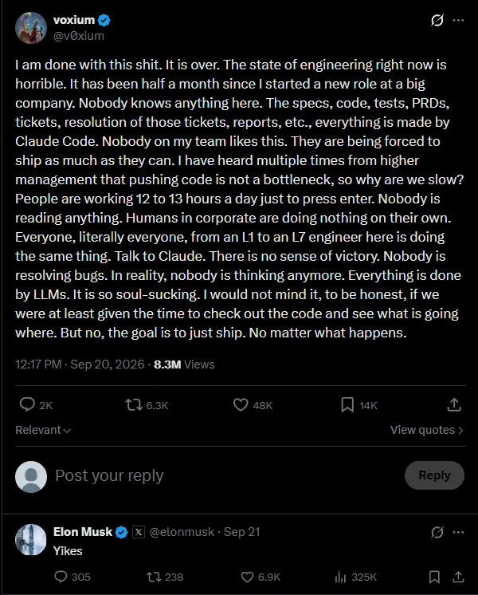Share the main post via upload icon
This screenshot has height=595, width=478.
point(454,404)
